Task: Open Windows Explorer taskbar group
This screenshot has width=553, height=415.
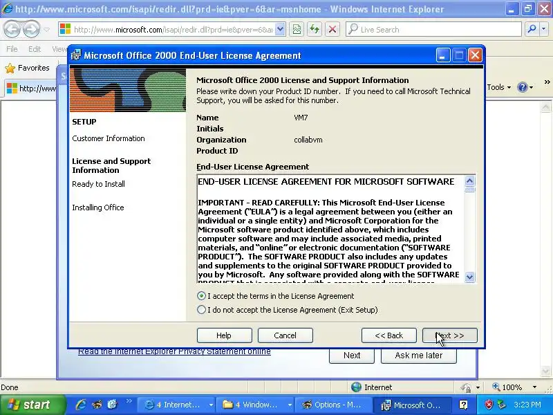Action: point(254,405)
